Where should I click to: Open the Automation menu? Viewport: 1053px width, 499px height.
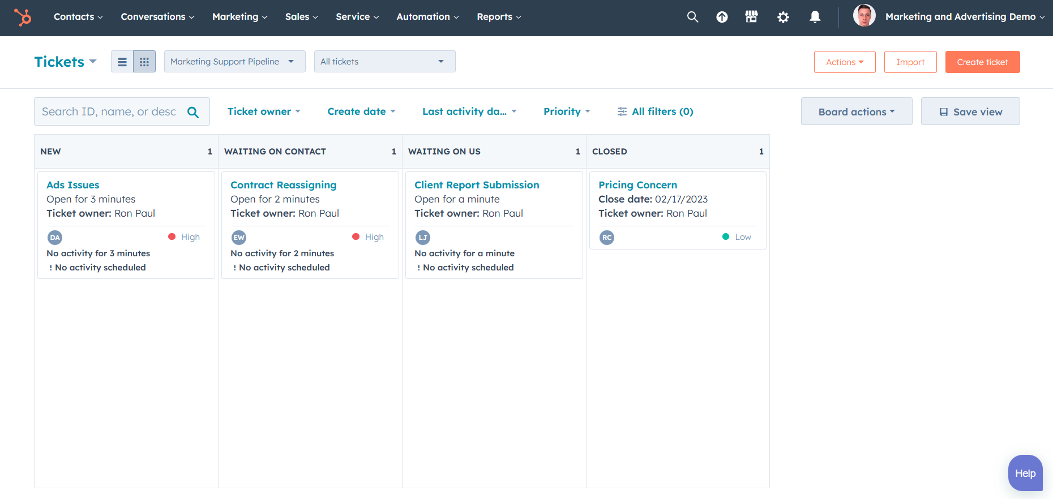tap(427, 17)
